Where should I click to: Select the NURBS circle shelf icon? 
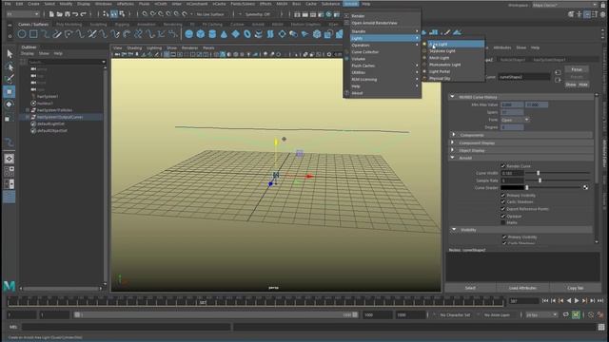[22, 34]
